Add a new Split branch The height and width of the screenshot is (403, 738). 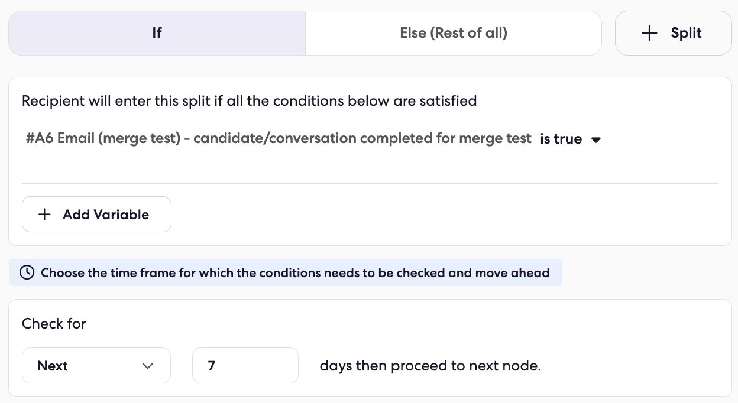point(674,33)
